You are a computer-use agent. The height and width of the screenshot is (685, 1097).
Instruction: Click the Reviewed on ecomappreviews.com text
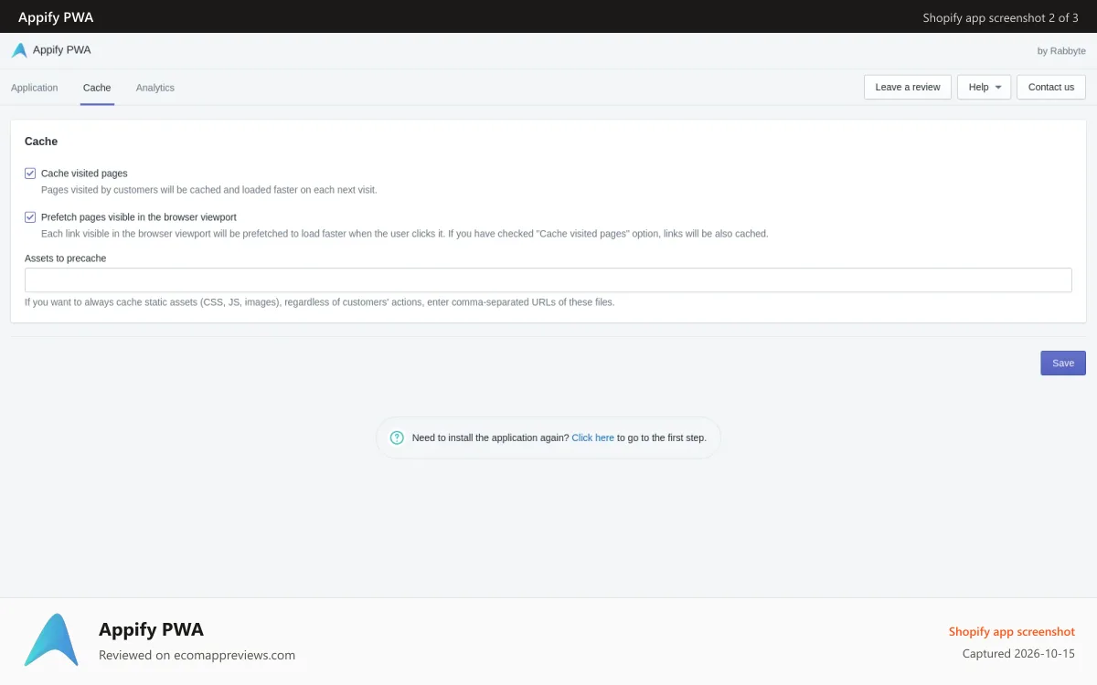[197, 655]
